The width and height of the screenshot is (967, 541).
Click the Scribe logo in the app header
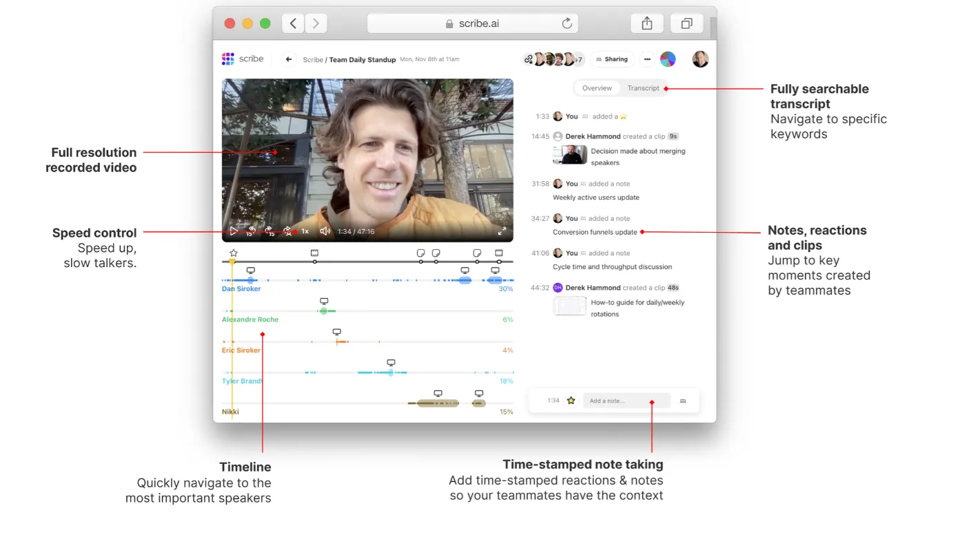pos(243,59)
